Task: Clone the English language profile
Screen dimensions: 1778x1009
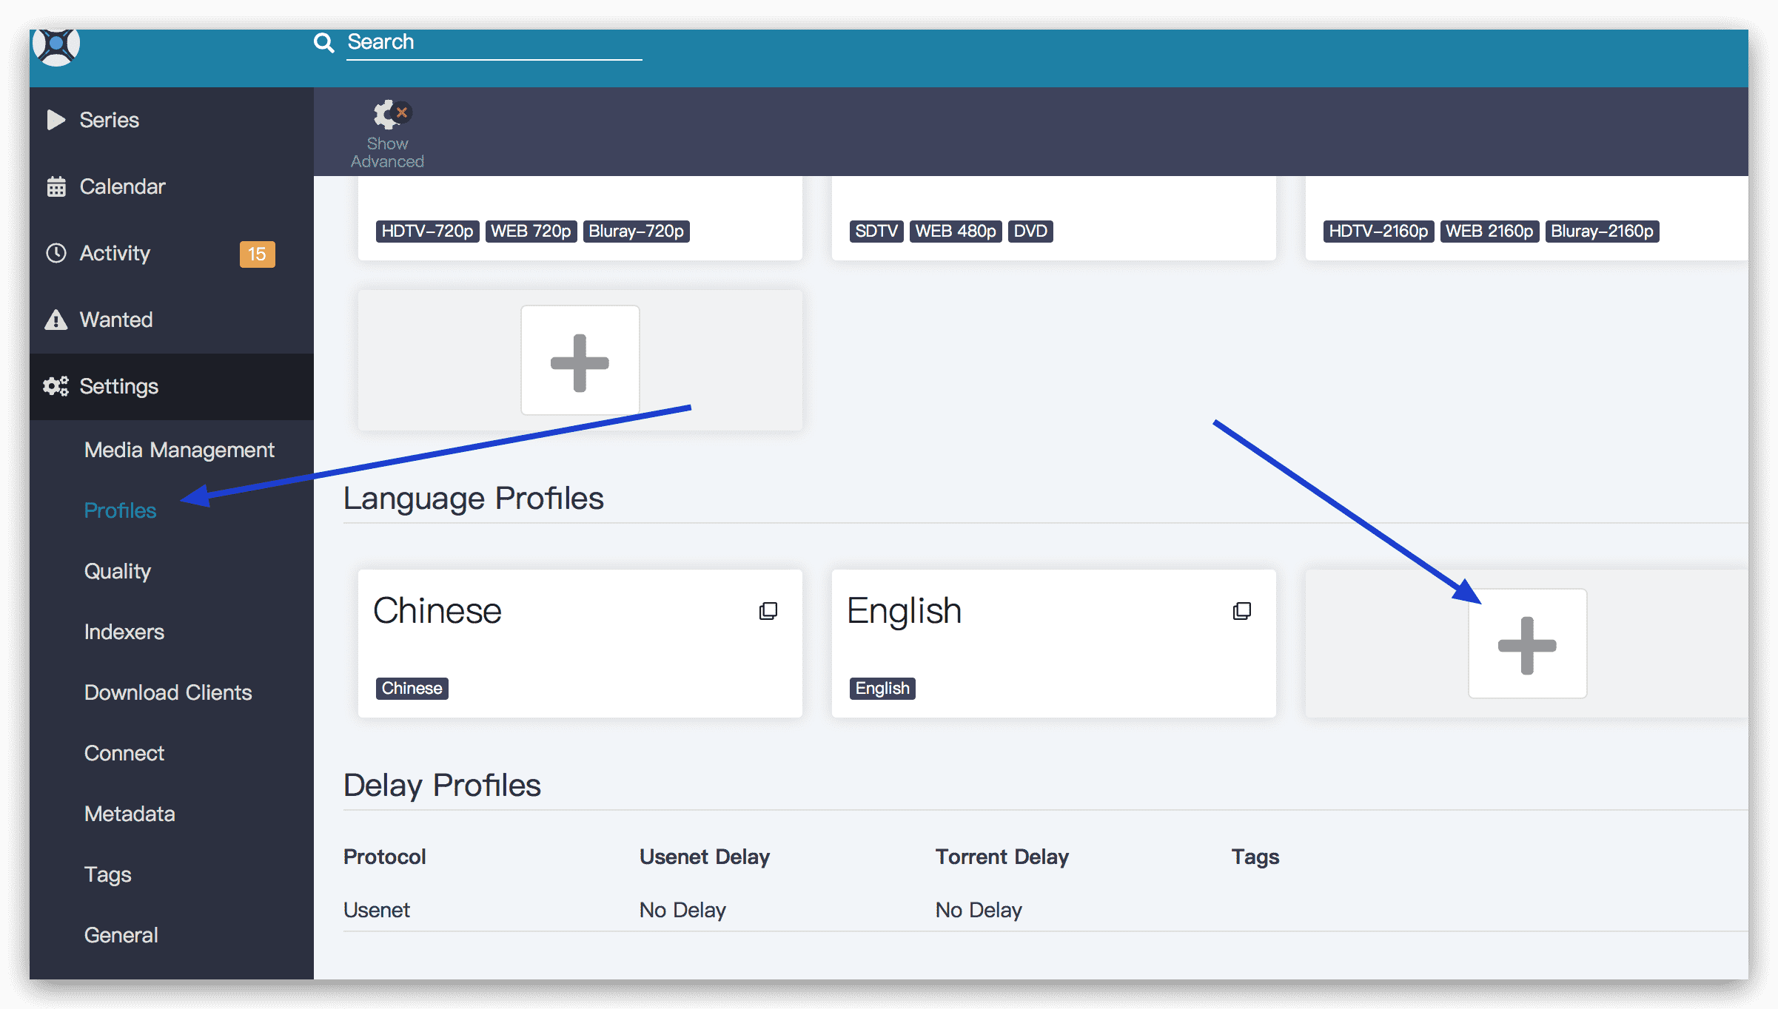Action: coord(1242,611)
